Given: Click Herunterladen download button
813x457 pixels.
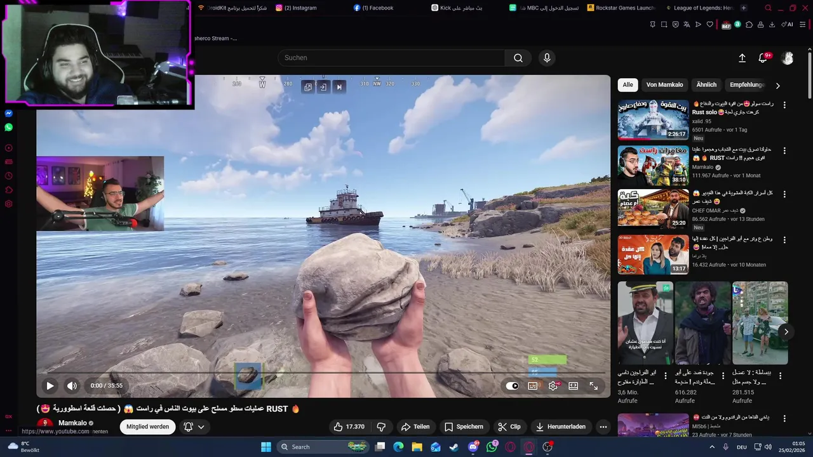Looking at the screenshot, I should (561, 427).
